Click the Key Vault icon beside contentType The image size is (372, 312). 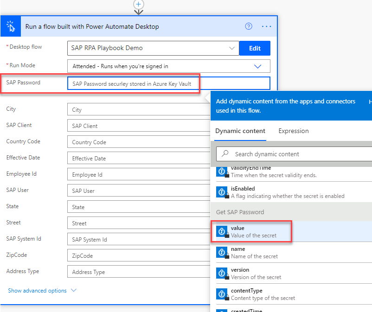(222, 294)
